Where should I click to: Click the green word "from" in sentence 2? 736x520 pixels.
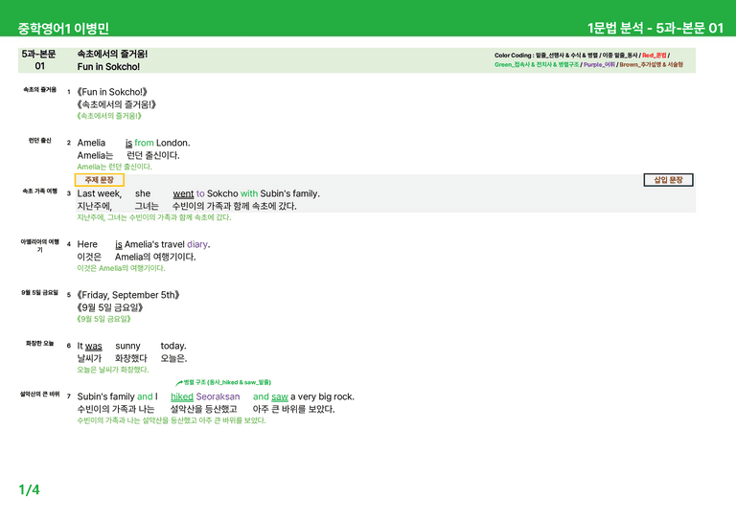pyautogui.click(x=144, y=143)
